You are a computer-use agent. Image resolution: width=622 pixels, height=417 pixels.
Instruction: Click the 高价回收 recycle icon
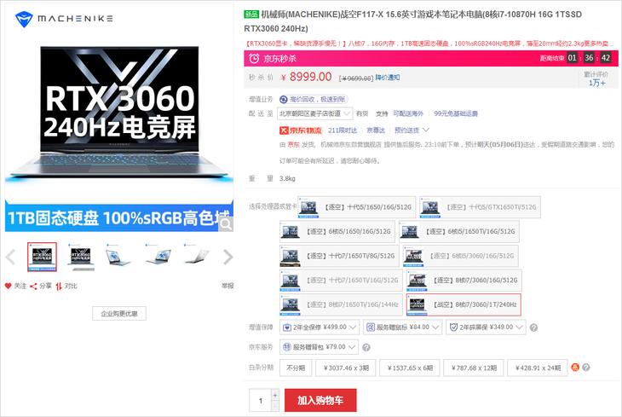coord(284,99)
